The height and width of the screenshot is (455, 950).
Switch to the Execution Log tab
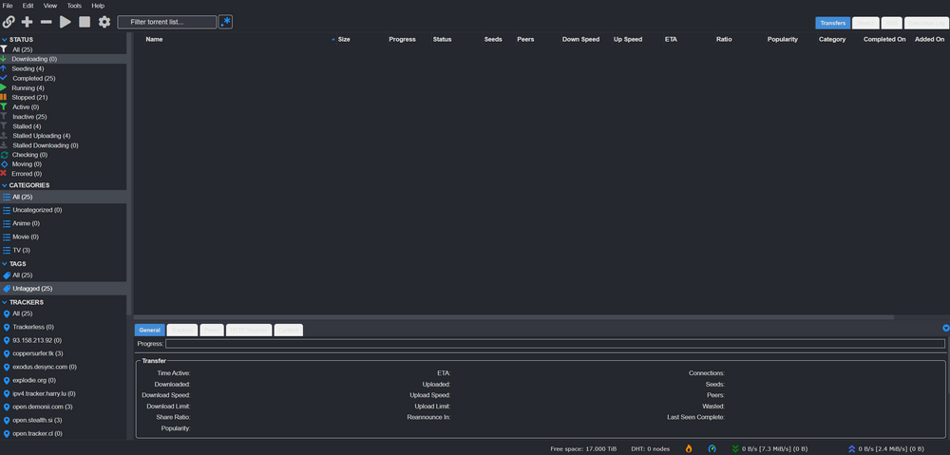tap(925, 23)
